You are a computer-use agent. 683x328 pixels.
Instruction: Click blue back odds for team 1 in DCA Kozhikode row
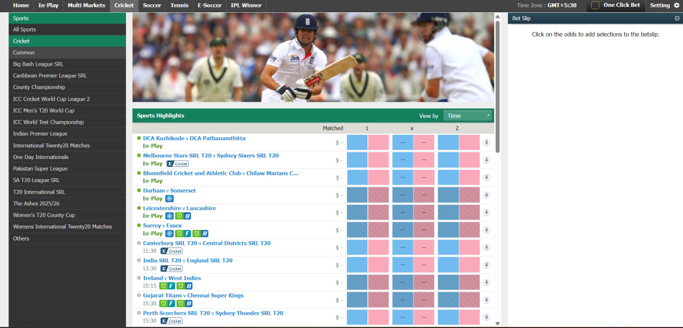[x=357, y=142]
